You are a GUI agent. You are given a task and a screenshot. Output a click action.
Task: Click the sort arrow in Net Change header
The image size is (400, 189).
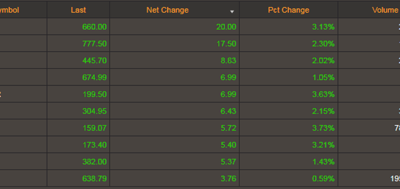pyautogui.click(x=232, y=12)
